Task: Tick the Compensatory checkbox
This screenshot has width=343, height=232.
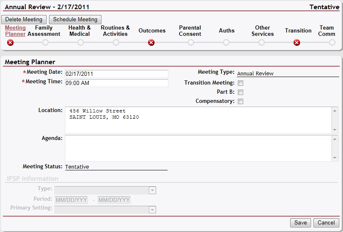Action: click(x=240, y=102)
